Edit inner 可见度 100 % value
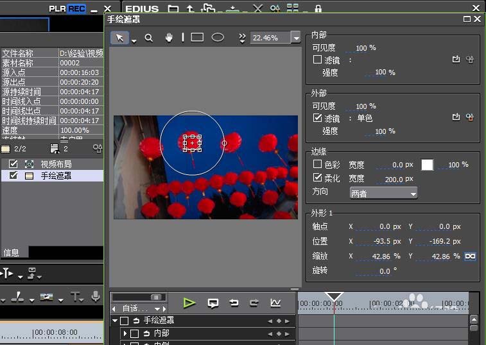This screenshot has height=345, width=486. (x=361, y=48)
